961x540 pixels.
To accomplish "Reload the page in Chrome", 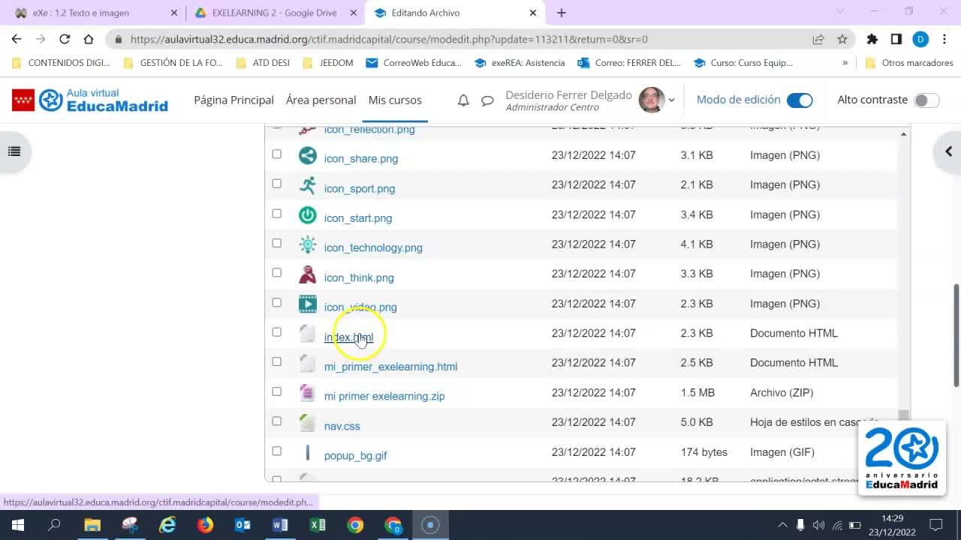I will [65, 39].
